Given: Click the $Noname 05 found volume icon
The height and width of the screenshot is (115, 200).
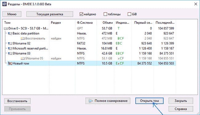Looking at the screenshot, I should 23,59.
